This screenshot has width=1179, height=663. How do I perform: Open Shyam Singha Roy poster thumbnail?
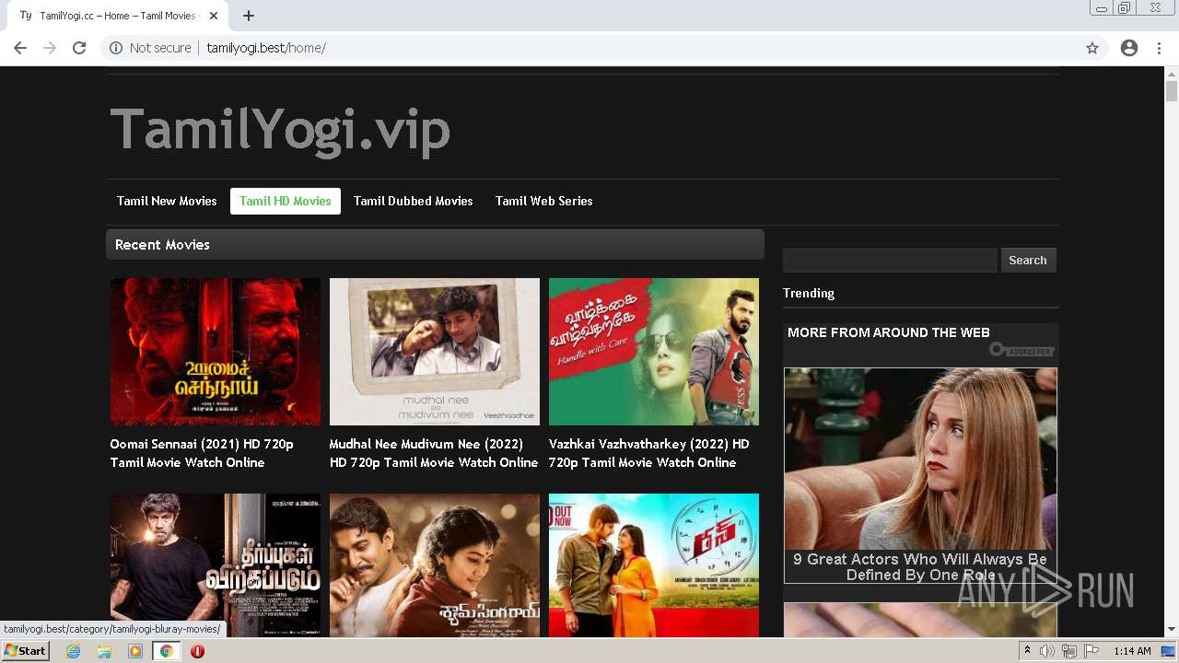435,565
